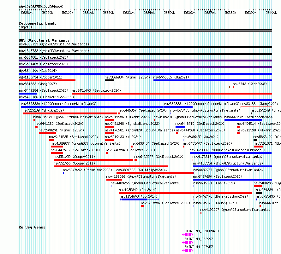The width and height of the screenshot is (281, 254).
Task: Open nsv5402476 (ByrskaBishop2022) variant
Action: click(x=221, y=196)
